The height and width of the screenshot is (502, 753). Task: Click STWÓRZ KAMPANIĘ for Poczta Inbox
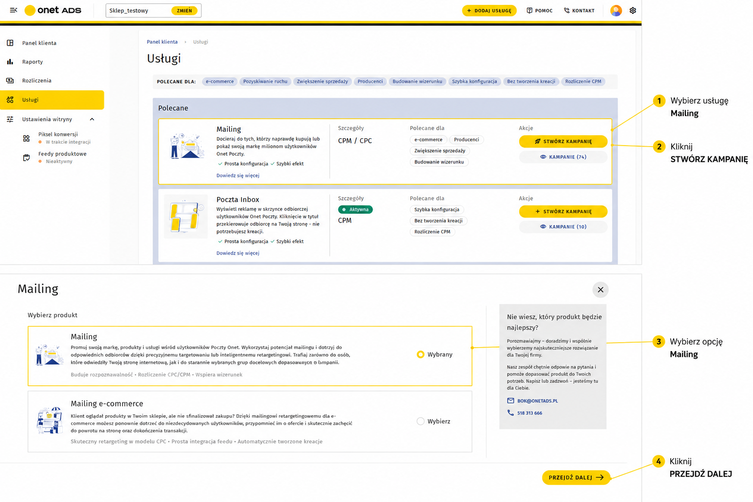[x=563, y=211]
